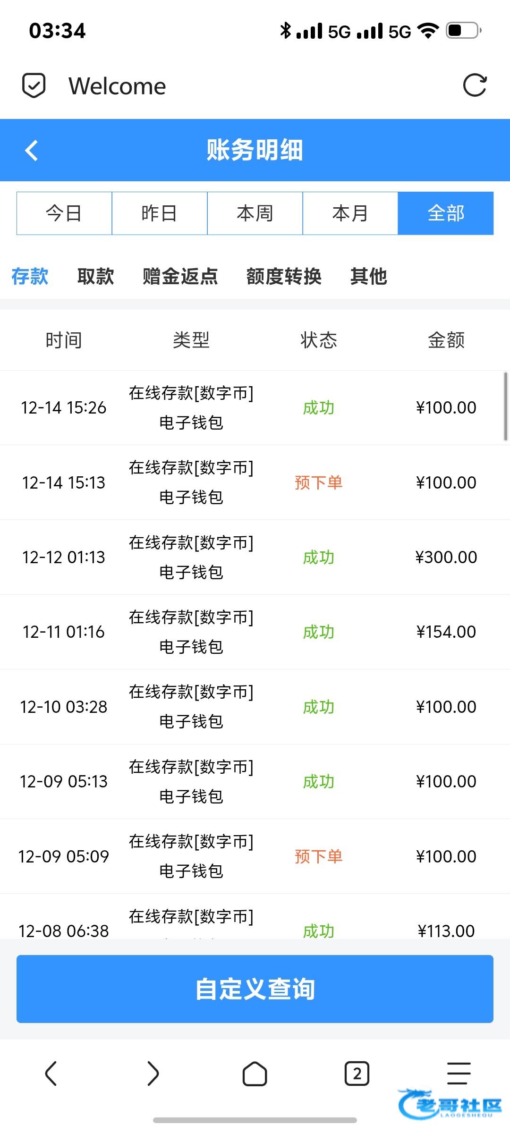Tap the shield security icon
The height and width of the screenshot is (1133, 510).
click(x=34, y=86)
